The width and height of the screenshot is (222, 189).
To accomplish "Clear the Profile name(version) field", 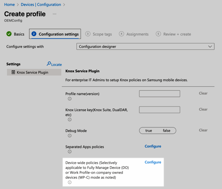I will click(x=203, y=93).
